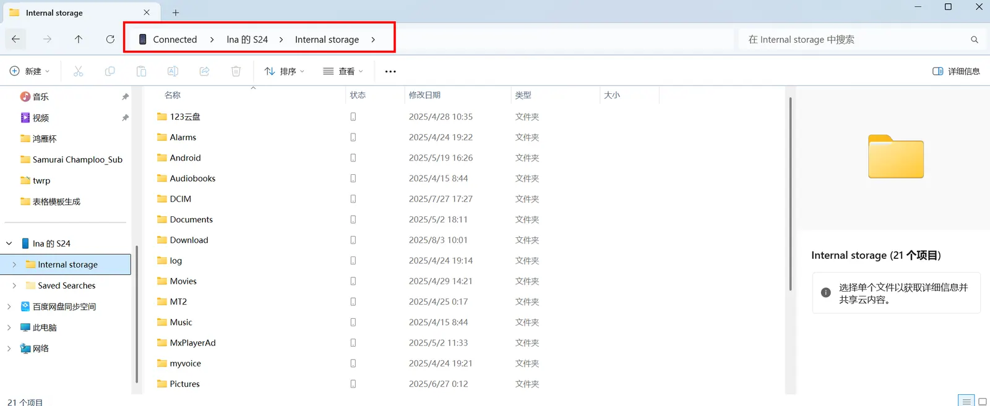Toggle the 详细信息 details pane
Screen dimensions: 990x406
pos(956,72)
